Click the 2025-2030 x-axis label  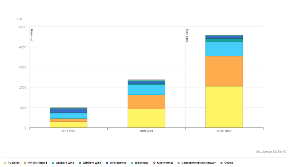[x=224, y=131]
